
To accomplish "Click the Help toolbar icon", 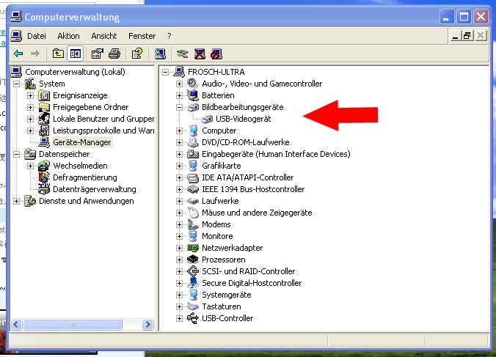I will click(x=137, y=54).
